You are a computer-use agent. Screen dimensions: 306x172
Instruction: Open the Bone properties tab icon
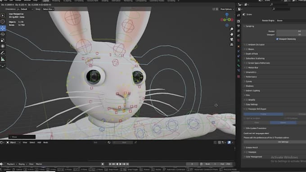(238, 66)
